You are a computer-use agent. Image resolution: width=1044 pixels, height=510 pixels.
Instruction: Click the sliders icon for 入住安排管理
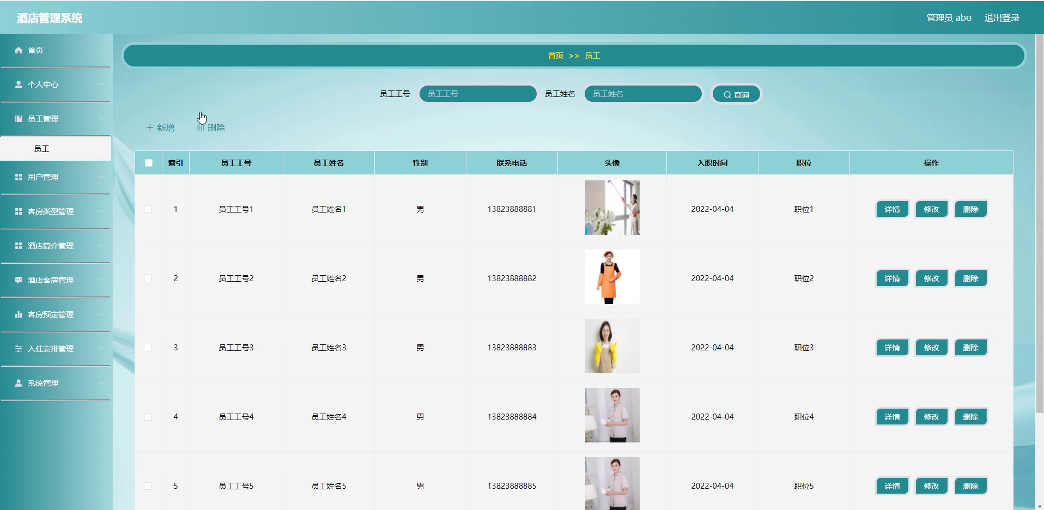19,349
